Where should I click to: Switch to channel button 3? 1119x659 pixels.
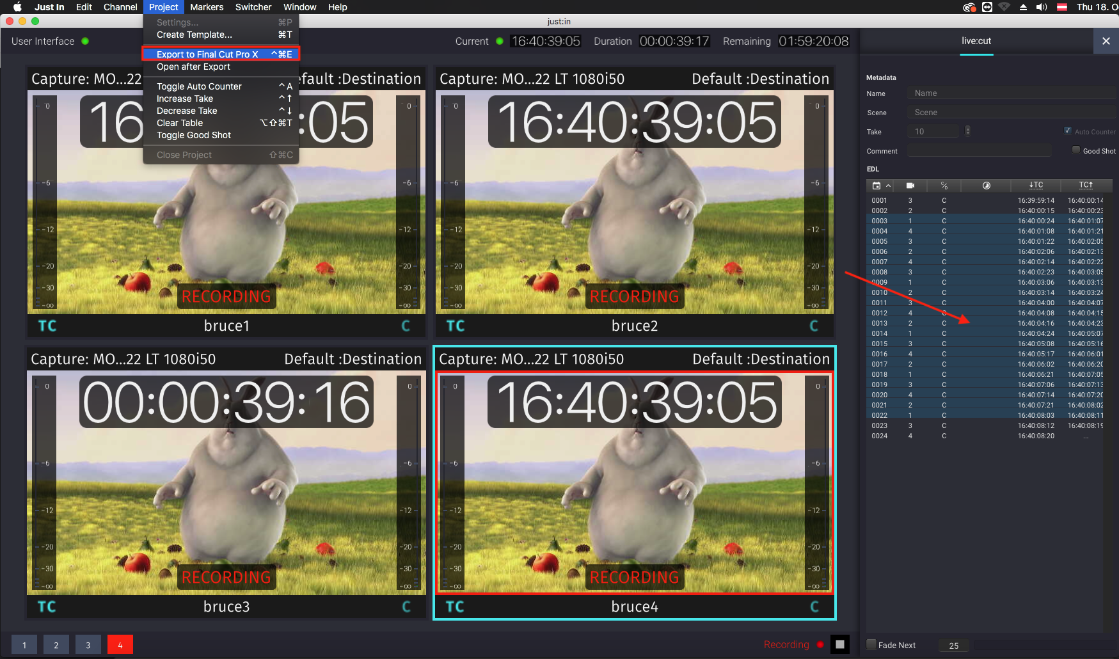[88, 644]
